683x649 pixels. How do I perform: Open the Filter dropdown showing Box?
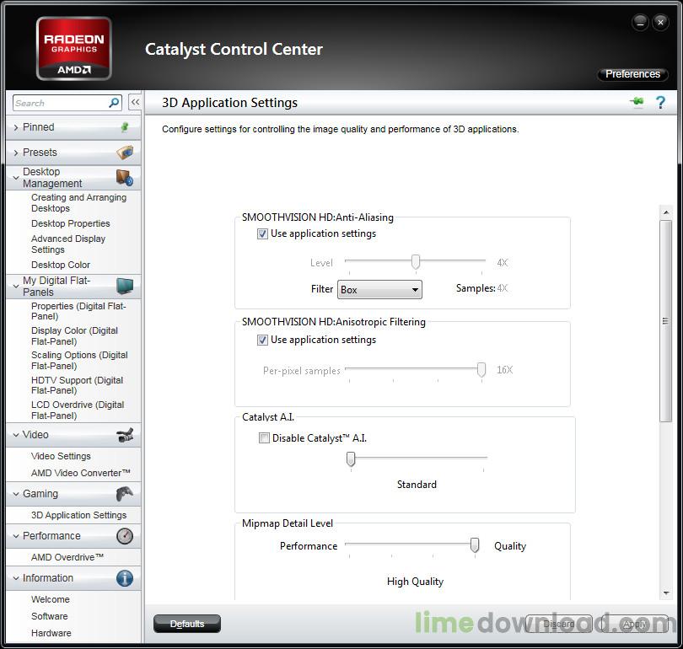coord(379,289)
